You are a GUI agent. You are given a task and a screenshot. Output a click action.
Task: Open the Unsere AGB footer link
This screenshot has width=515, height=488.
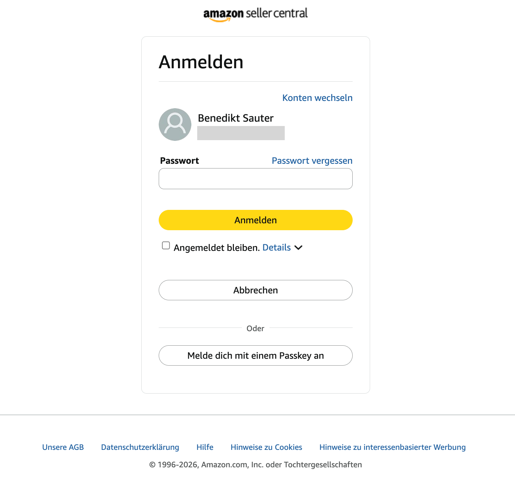pos(63,447)
